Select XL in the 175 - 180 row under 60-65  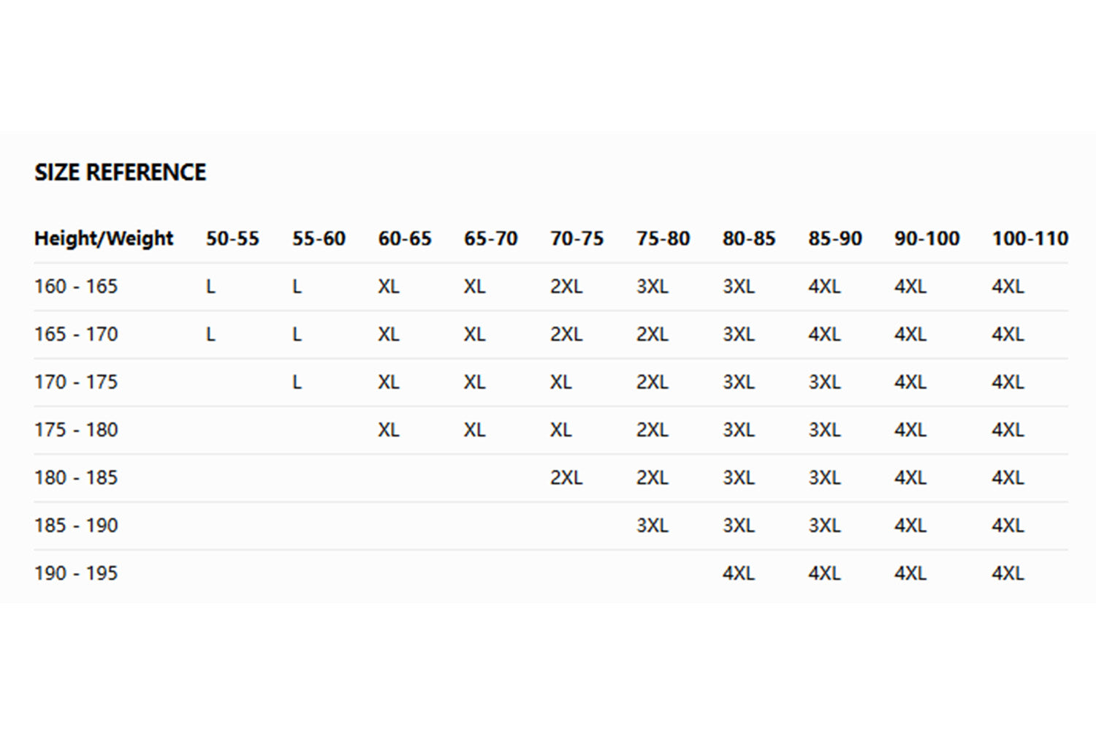(389, 430)
